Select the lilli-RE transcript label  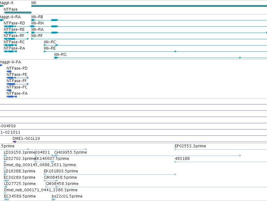click(x=50, y=48)
